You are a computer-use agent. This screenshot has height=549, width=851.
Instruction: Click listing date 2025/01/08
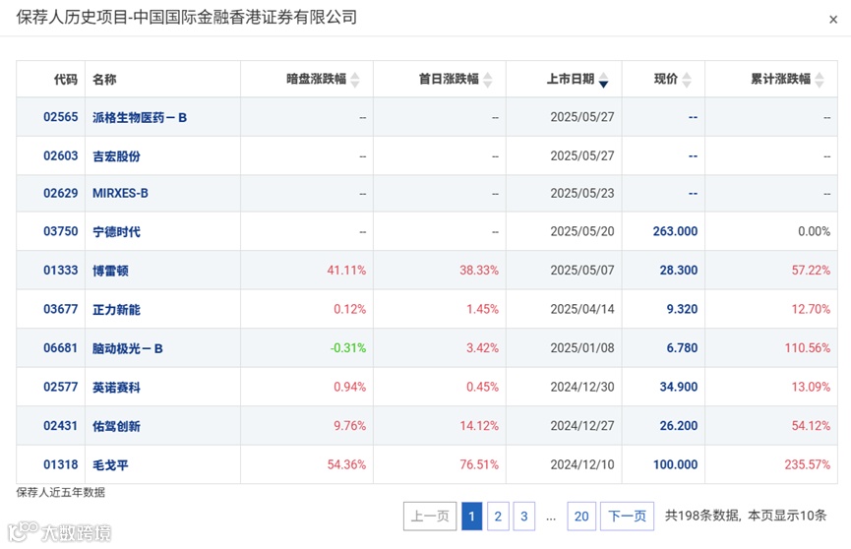(582, 348)
